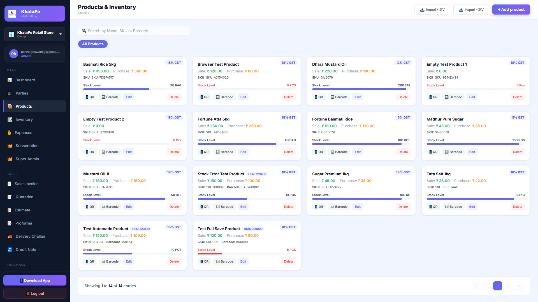
Task: Open Barcode for Basmati Rice 5kg
Action: pos(110,97)
